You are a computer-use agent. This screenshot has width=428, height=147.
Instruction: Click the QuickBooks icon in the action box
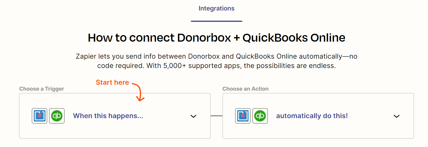260,116
